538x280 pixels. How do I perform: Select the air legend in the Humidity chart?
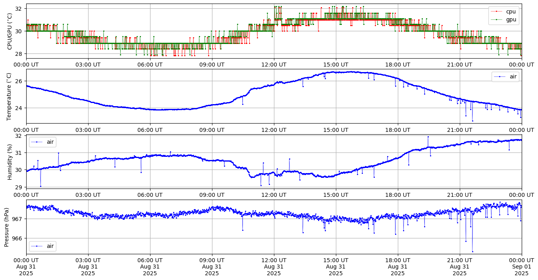click(x=42, y=142)
